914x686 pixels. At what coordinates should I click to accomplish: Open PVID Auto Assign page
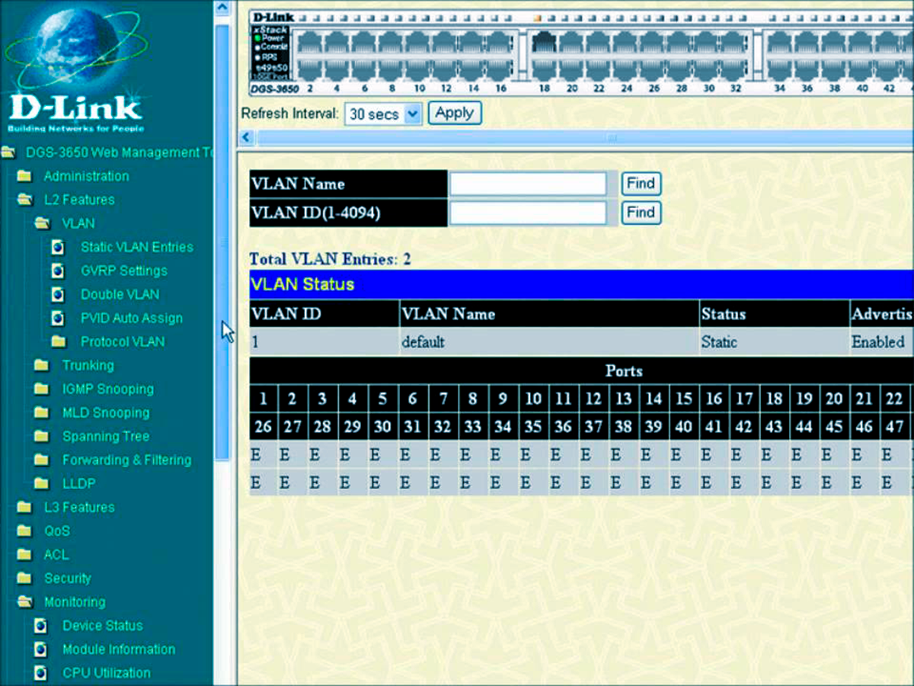tap(132, 318)
